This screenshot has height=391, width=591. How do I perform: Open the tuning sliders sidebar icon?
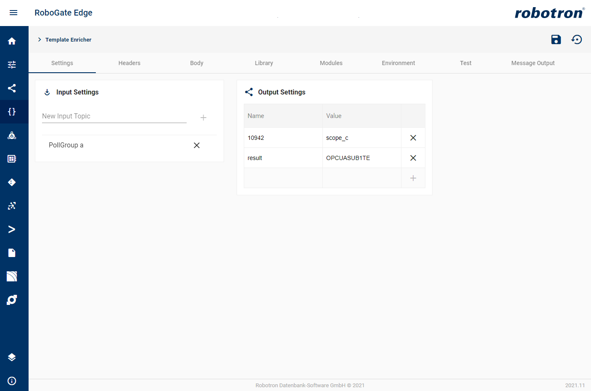12,65
